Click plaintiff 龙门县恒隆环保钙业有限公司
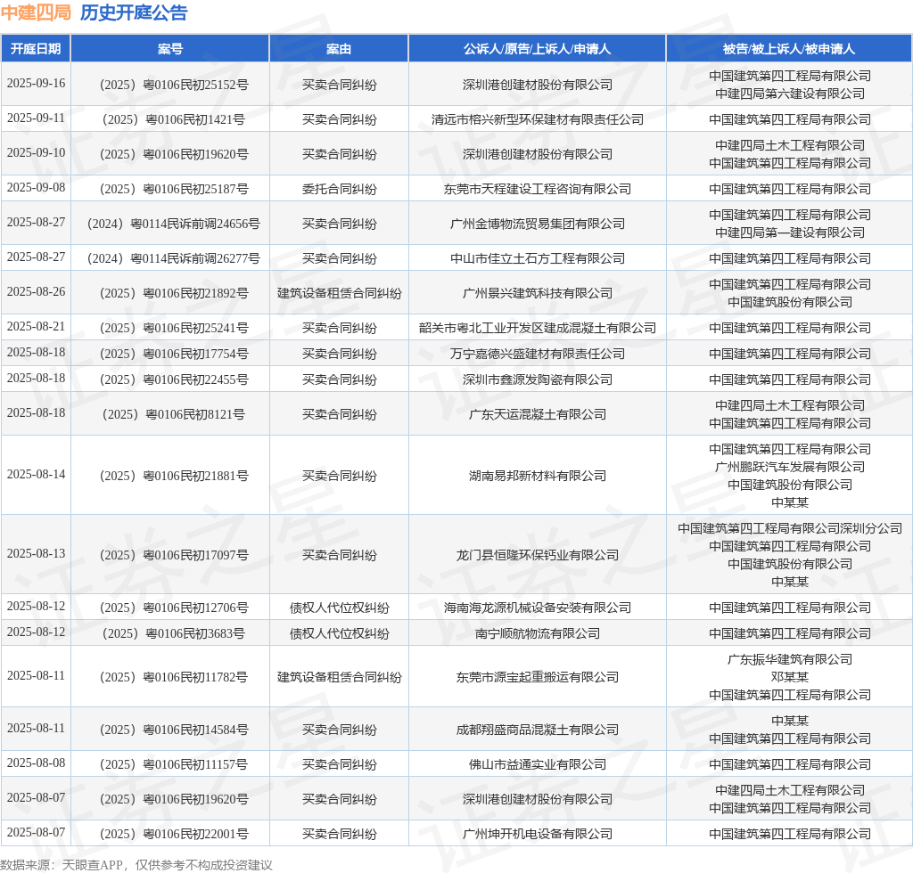The height and width of the screenshot is (873, 913). pyautogui.click(x=537, y=556)
